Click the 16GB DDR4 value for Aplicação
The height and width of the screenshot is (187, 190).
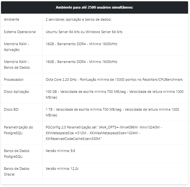81,44
